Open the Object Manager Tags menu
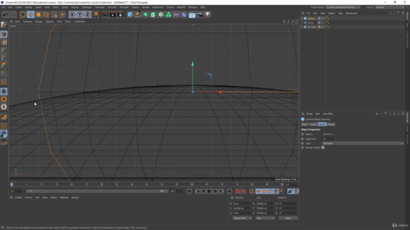The image size is (410, 230). tap(340, 13)
